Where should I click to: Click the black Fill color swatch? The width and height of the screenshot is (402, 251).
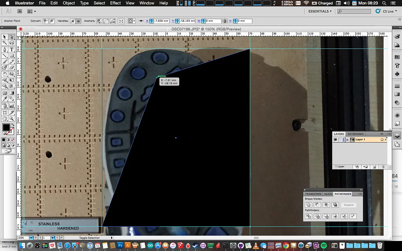pos(6,128)
